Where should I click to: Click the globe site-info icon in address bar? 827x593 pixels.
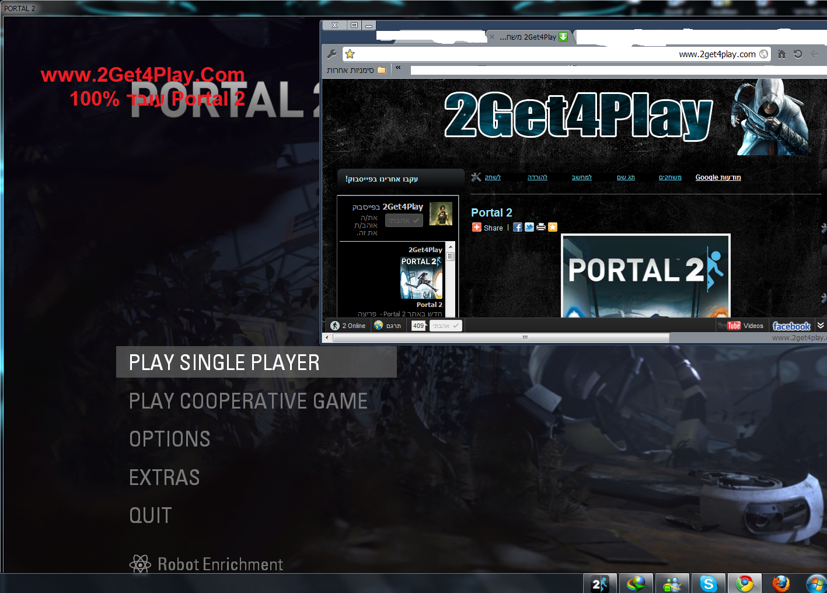click(763, 54)
